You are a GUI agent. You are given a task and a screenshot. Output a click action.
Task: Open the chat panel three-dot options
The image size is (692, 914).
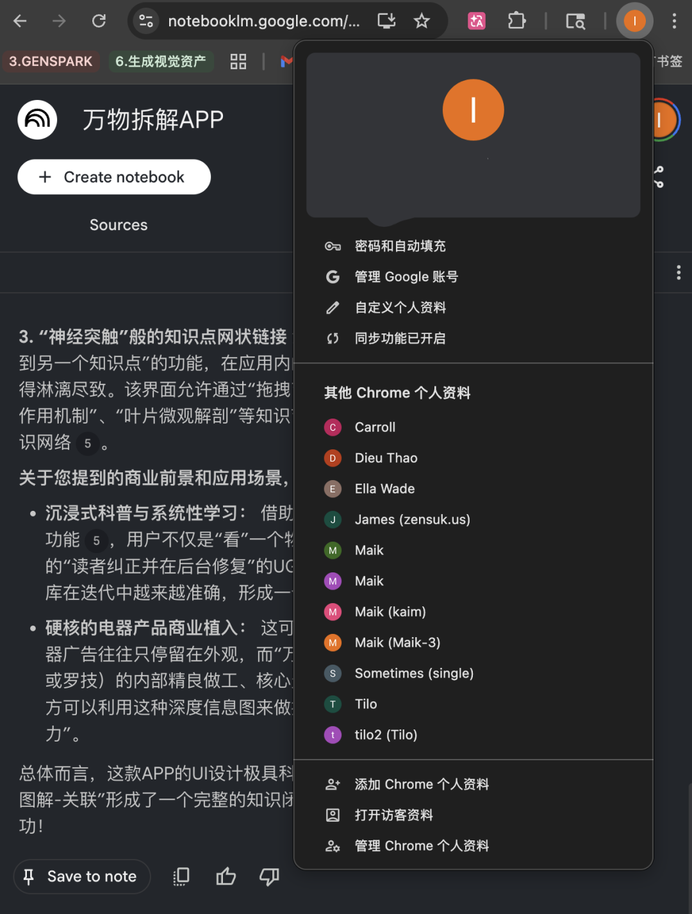(x=679, y=273)
